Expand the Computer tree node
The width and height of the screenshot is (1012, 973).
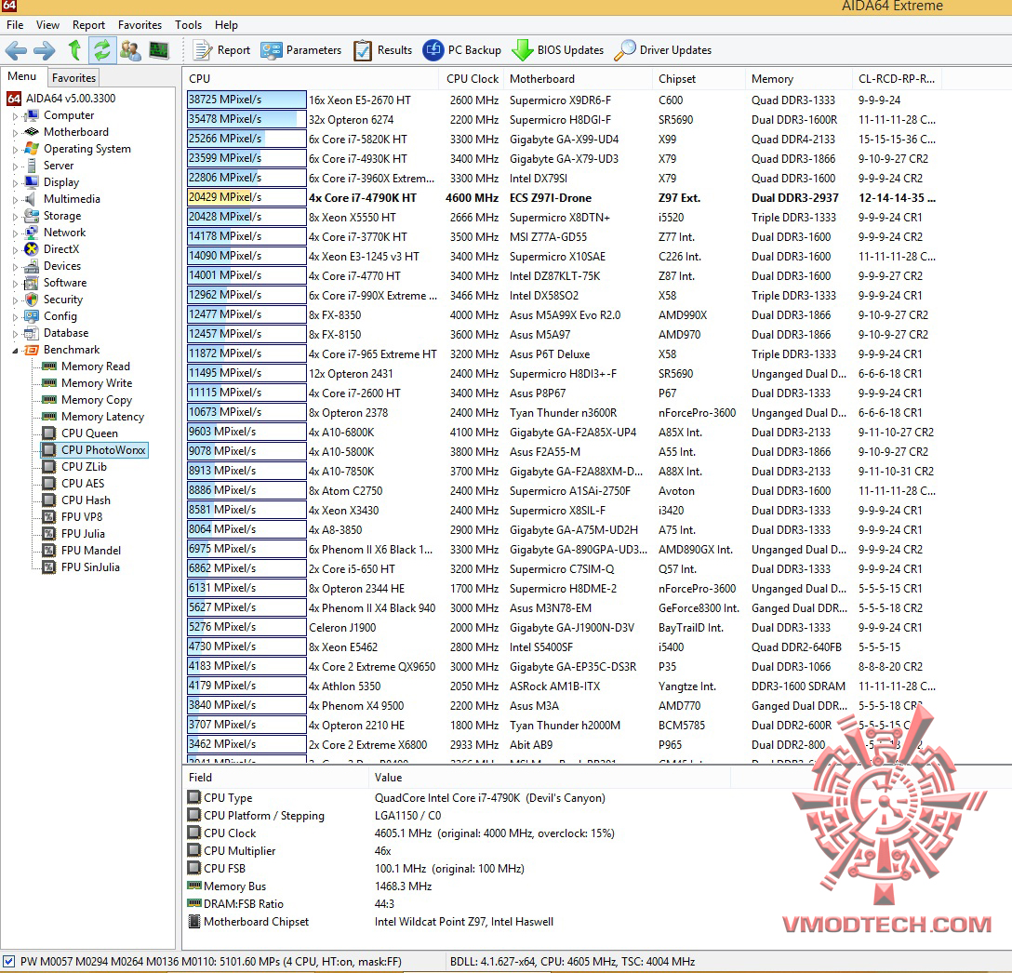tap(15, 116)
